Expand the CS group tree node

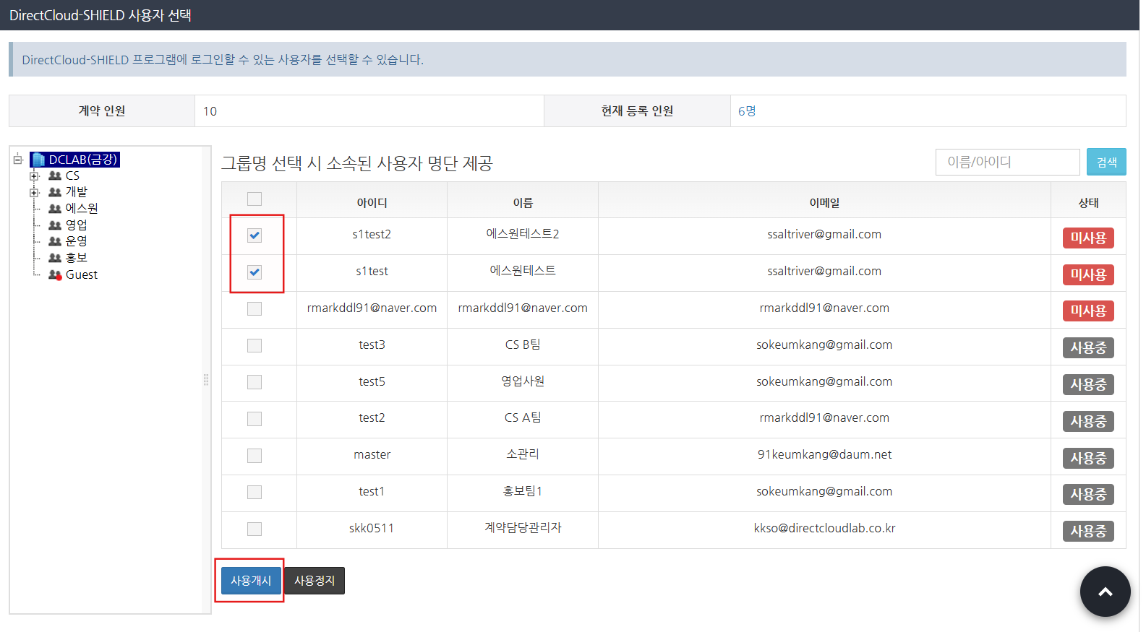[34, 176]
